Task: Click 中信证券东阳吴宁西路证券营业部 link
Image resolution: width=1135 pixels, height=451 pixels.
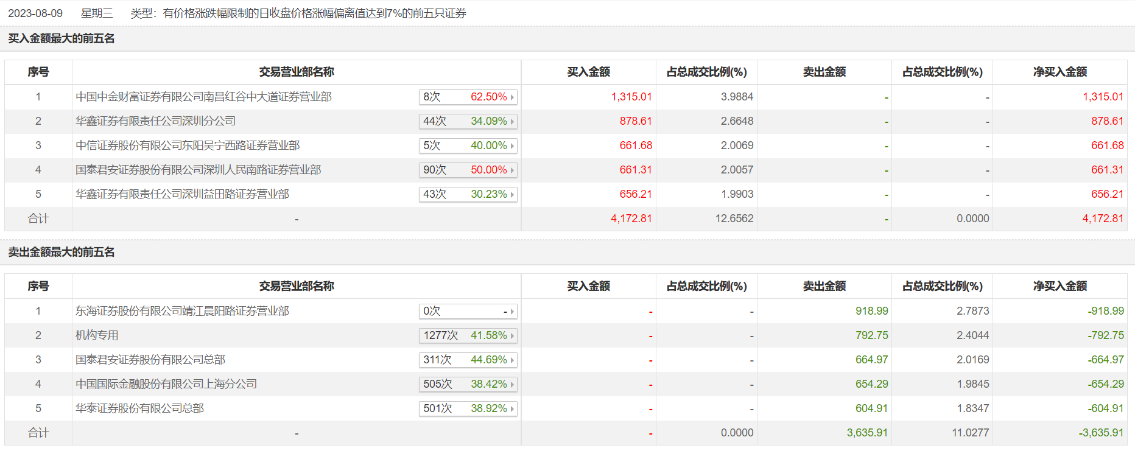Action: [188, 145]
